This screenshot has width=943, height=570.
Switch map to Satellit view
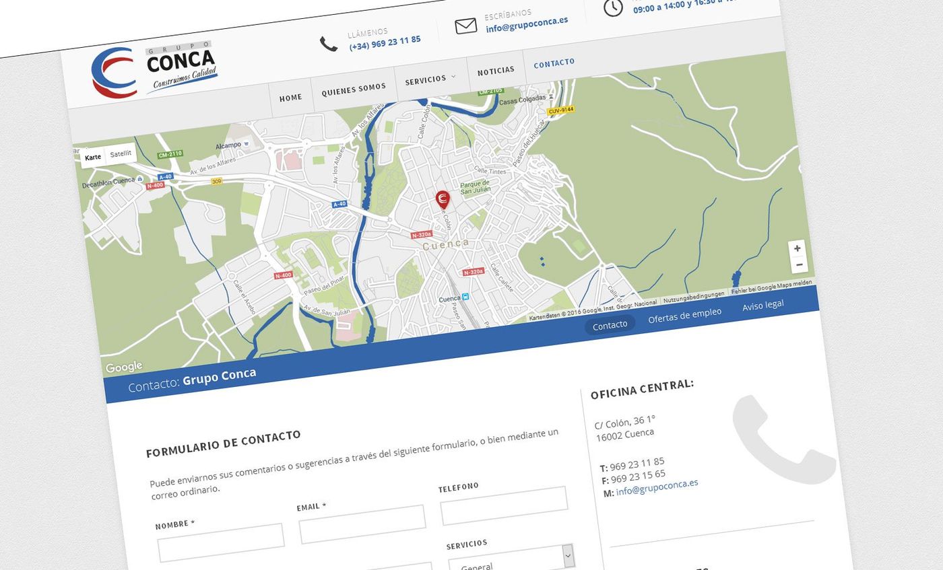(121, 154)
